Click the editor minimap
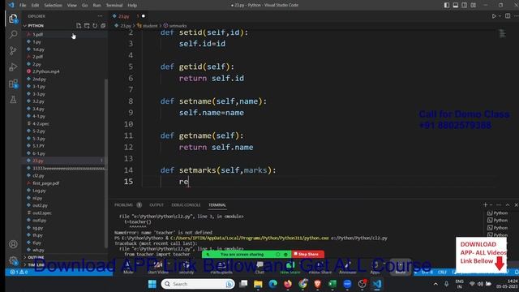The width and height of the screenshot is (519, 292). tap(502, 33)
